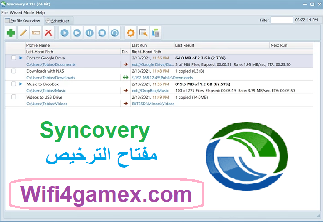Sort by the Last Run column header
The height and width of the screenshot is (222, 323).
153,45
